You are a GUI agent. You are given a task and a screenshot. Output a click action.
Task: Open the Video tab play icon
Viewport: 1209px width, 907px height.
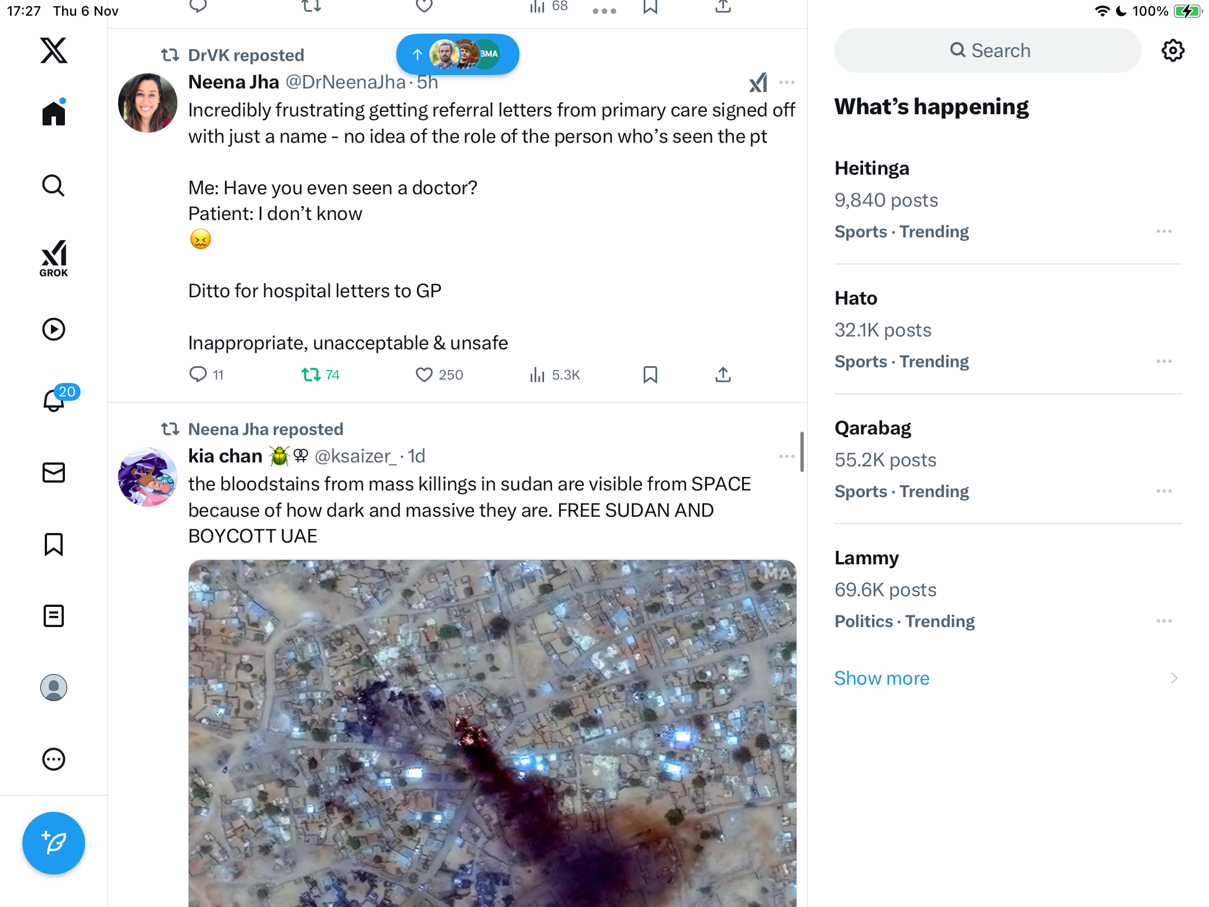point(54,329)
